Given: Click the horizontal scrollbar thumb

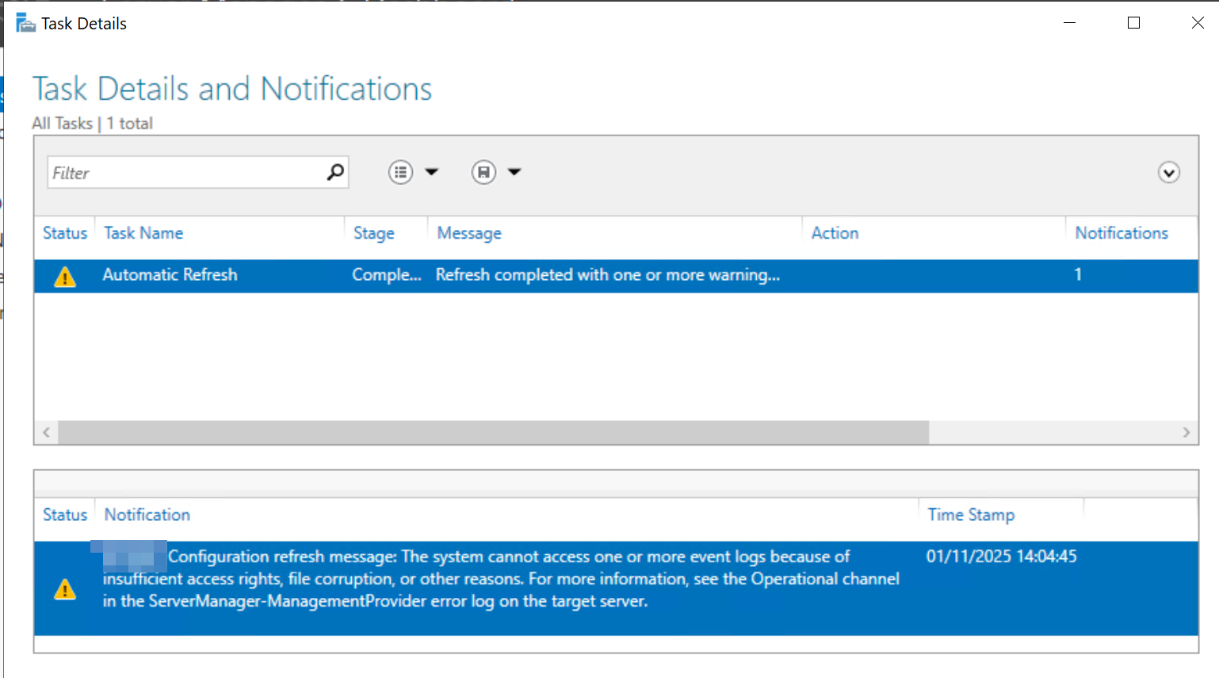Looking at the screenshot, I should (494, 432).
